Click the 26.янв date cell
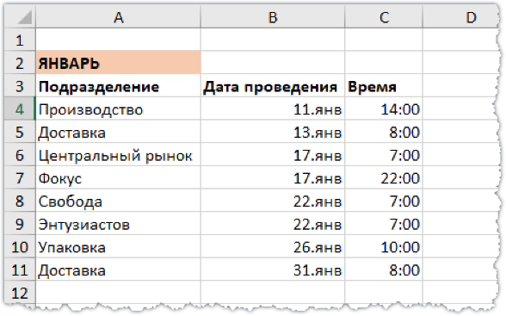This screenshot has height=316, width=506. [273, 246]
